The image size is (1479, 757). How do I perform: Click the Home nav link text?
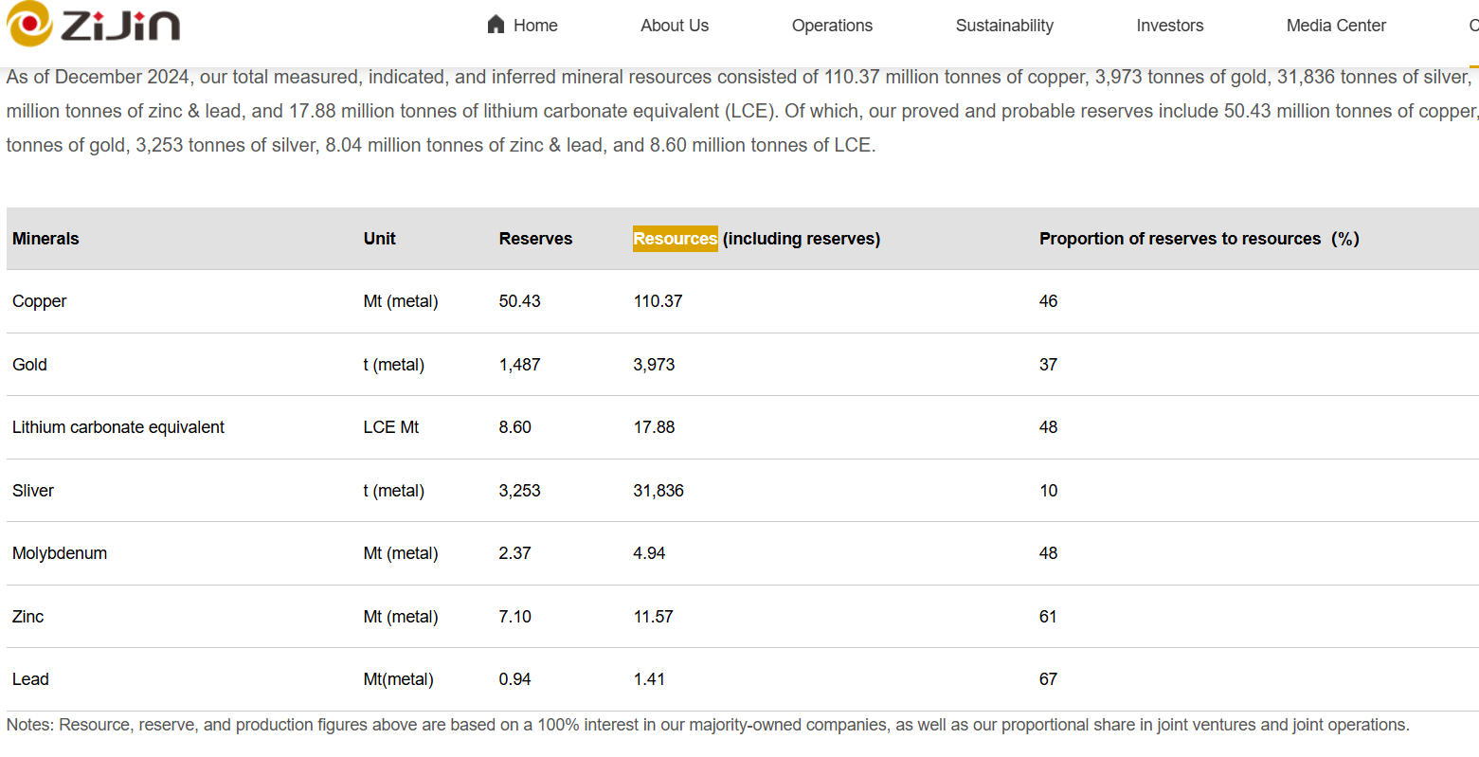click(535, 26)
